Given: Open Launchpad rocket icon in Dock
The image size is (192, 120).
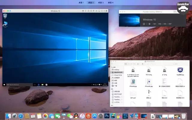Looking at the screenshot, I should [x=14, y=116].
